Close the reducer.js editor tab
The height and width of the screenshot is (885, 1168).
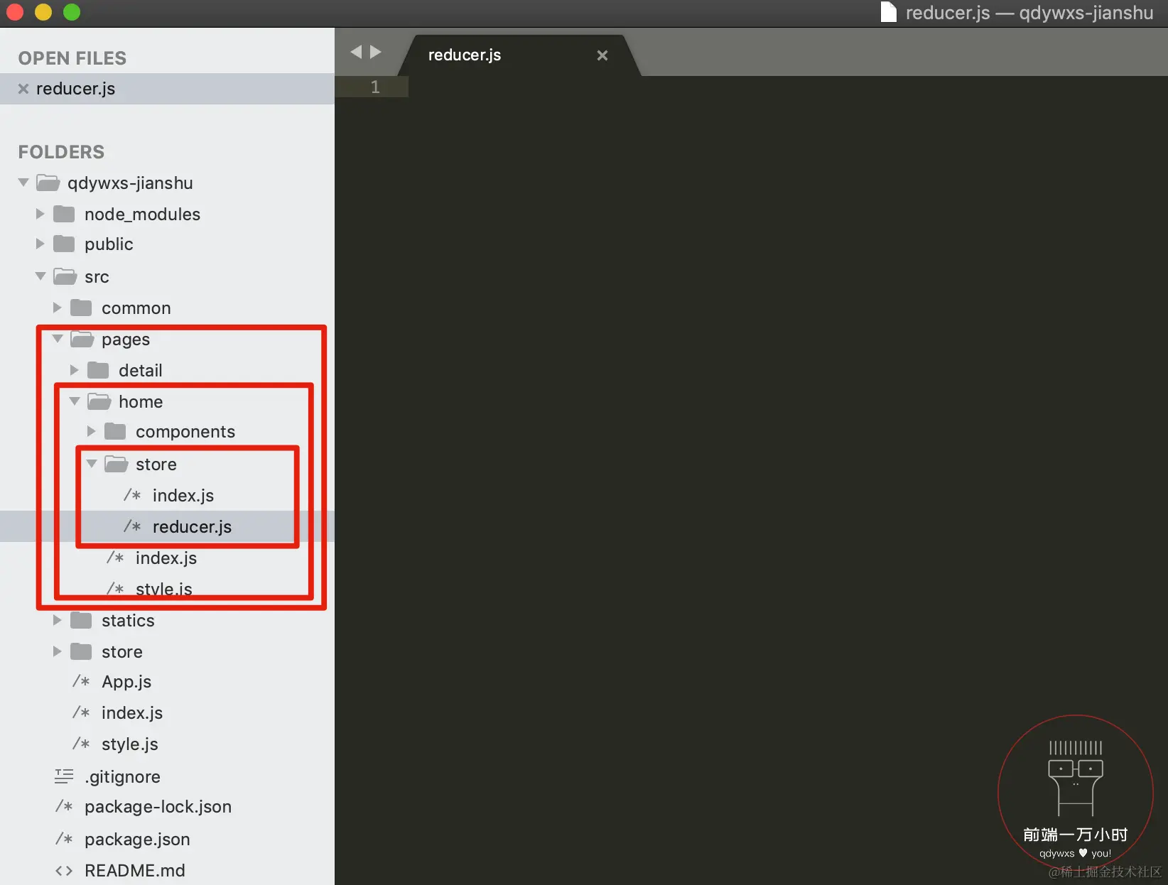point(602,55)
